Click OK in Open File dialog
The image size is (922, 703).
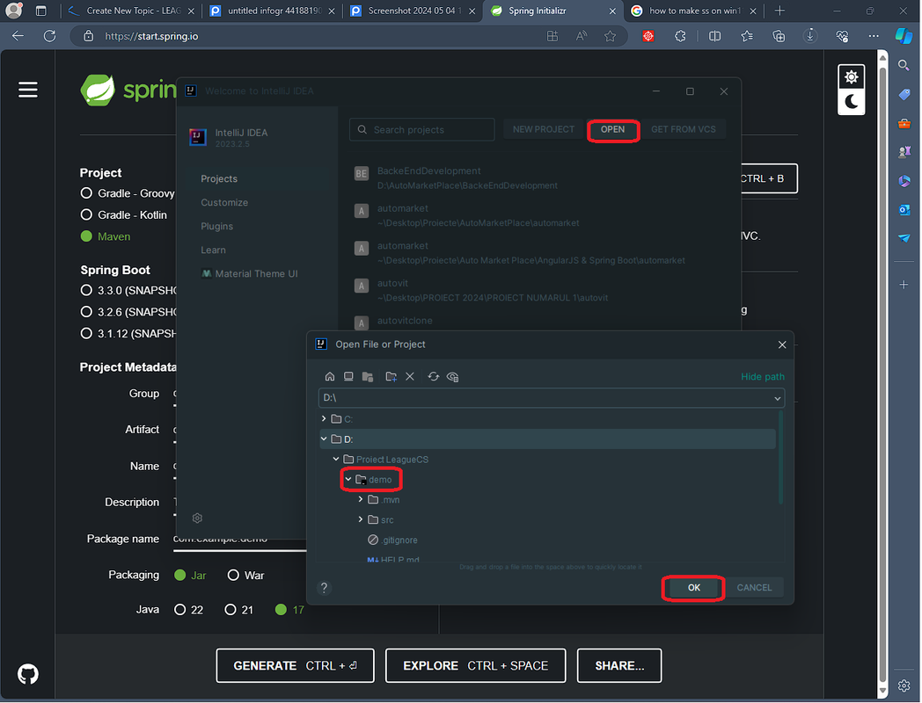pyautogui.click(x=694, y=587)
